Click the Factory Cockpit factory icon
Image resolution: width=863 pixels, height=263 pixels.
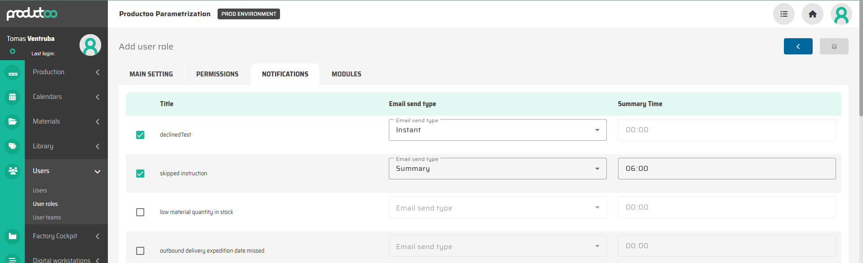click(13, 236)
